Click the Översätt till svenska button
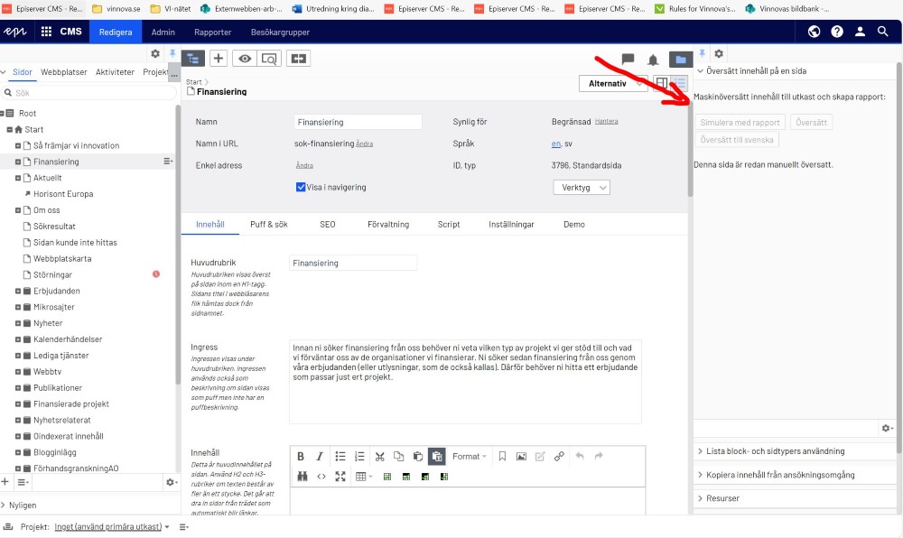The width and height of the screenshot is (903, 538). click(x=738, y=140)
